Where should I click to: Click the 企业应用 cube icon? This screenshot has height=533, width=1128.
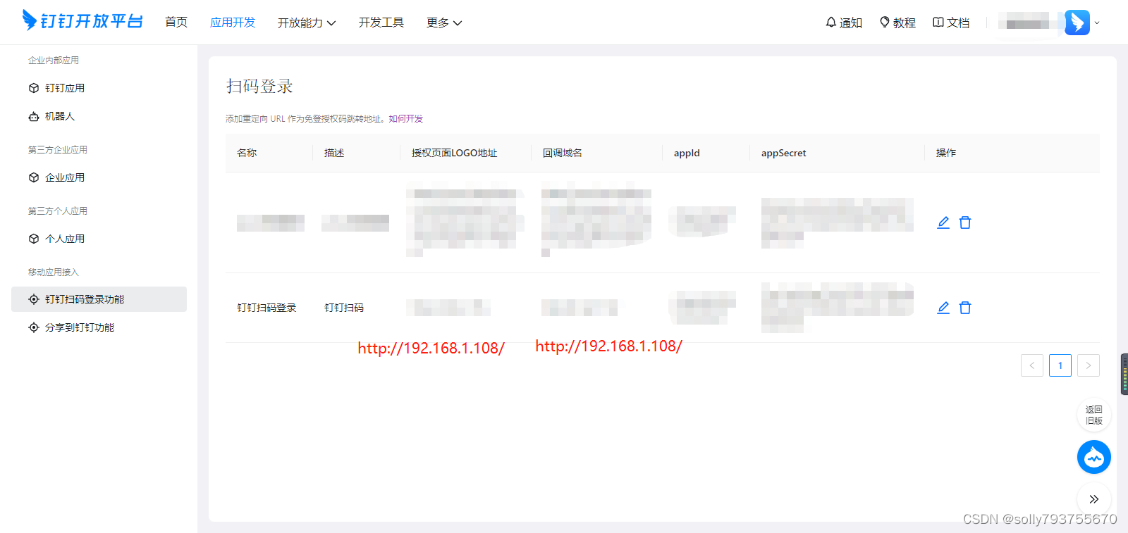coord(34,177)
